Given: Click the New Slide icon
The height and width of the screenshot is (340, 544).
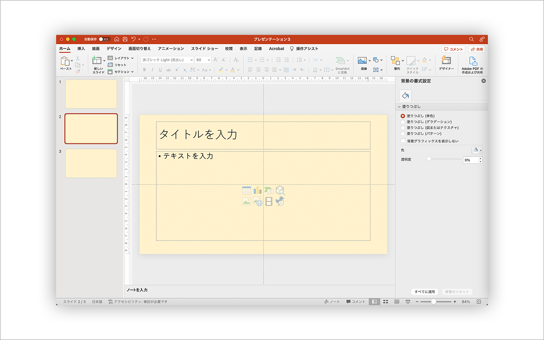Looking at the screenshot, I should (97, 61).
